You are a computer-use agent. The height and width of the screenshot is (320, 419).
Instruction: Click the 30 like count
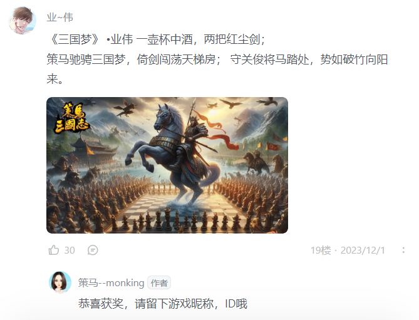[70, 250]
